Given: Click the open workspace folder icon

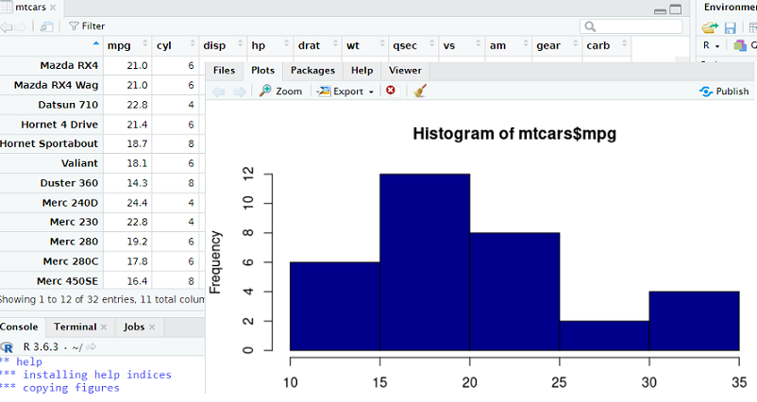Looking at the screenshot, I should 710,27.
